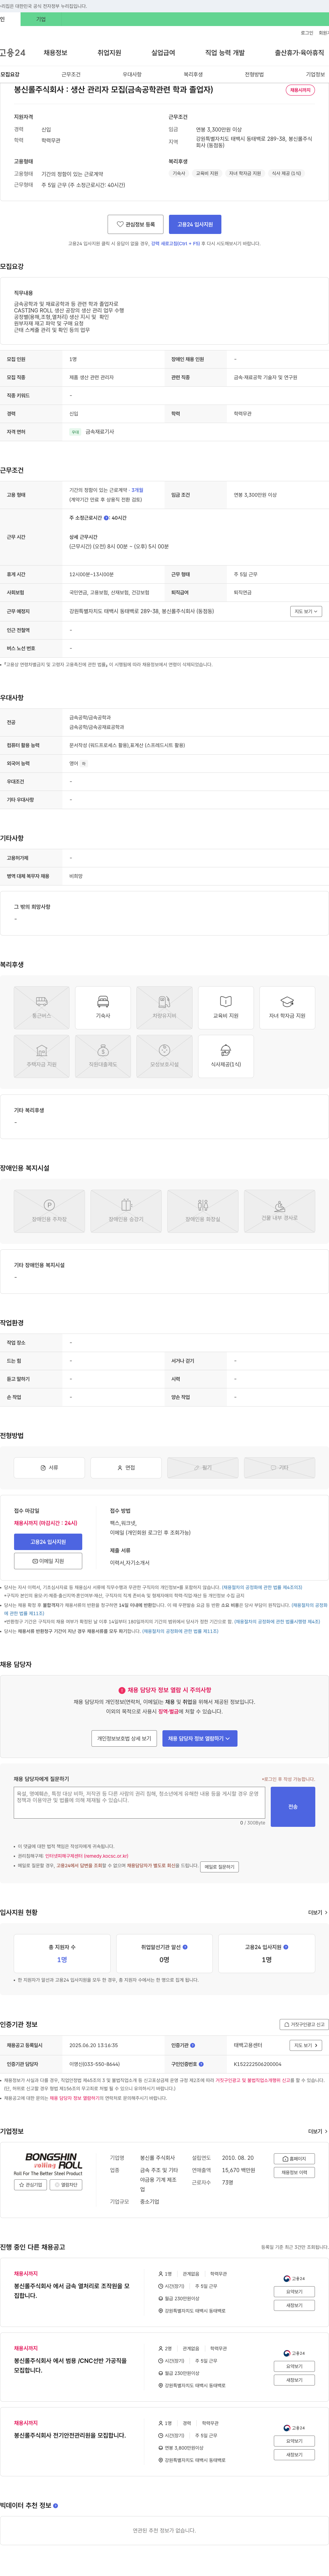329x2576 pixels.
Task: Open the 취업지원 main menu
Action: [109, 53]
